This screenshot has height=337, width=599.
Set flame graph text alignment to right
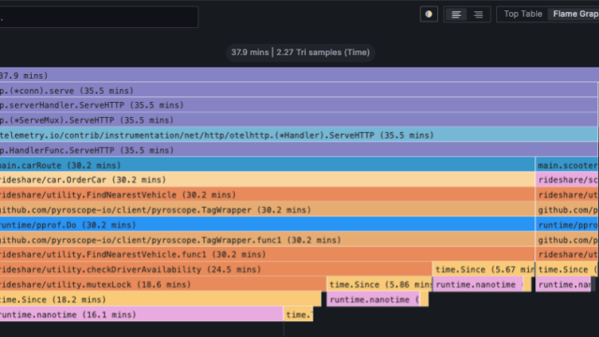(x=478, y=14)
